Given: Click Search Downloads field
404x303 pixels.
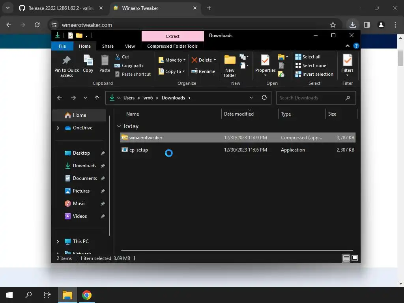Looking at the screenshot, I should 316,98.
